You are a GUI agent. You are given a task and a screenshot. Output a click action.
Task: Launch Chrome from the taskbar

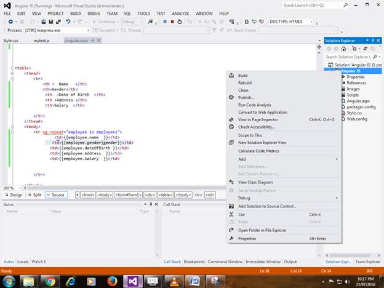click(50, 281)
